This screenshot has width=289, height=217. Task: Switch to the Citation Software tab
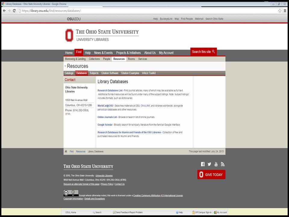[x=110, y=73]
